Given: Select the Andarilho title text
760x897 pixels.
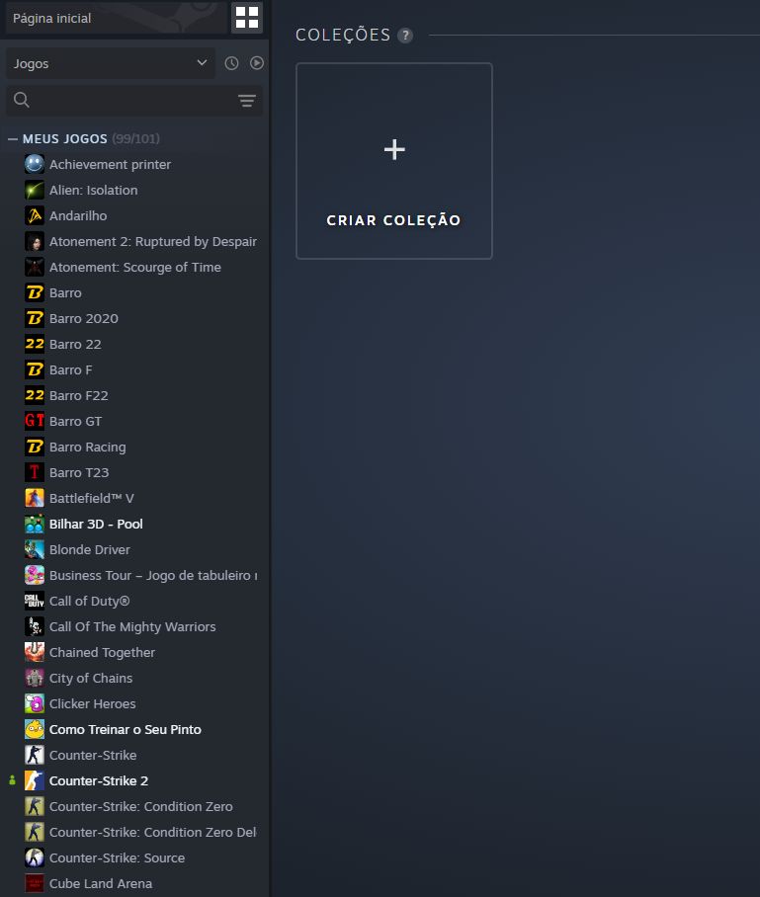Looking at the screenshot, I should click(x=78, y=215).
